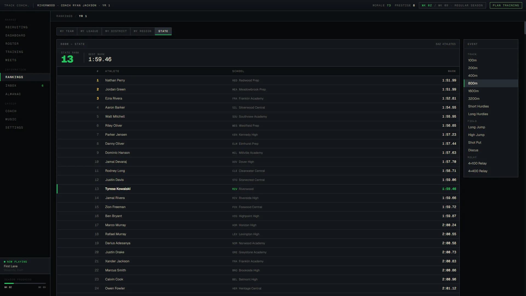The width and height of the screenshot is (526, 296).
Task: Open the Almanac page
Action: (25, 94)
